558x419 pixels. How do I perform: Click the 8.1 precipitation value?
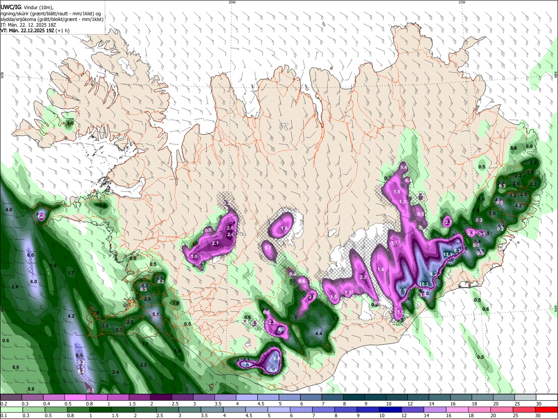(457, 251)
